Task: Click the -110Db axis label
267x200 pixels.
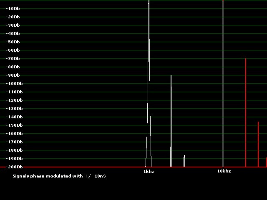Action: coord(14,92)
